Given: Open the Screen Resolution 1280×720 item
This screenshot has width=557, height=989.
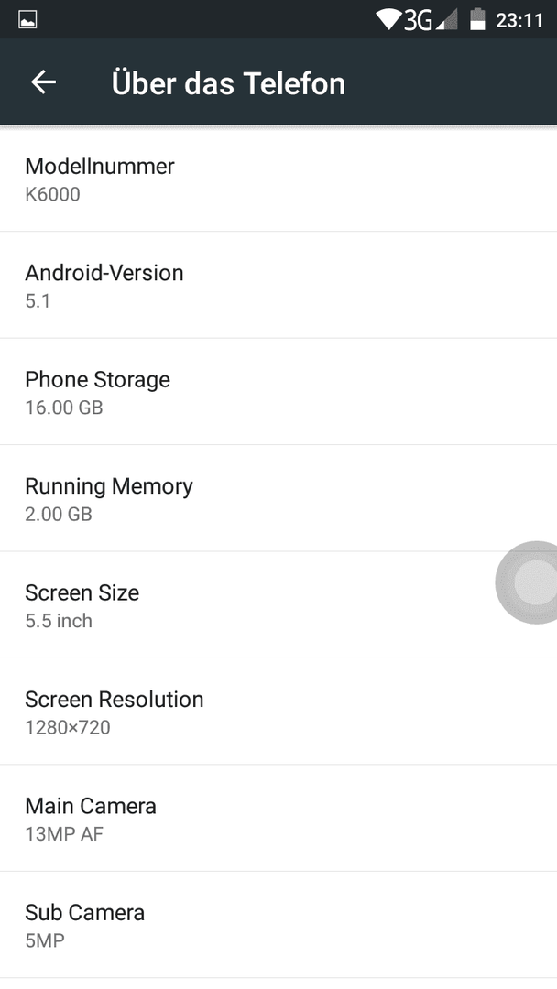Looking at the screenshot, I should tap(278, 712).
